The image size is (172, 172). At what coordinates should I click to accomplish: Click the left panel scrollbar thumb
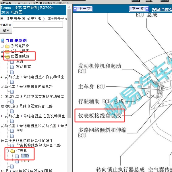pyautogui.click(x=69, y=63)
